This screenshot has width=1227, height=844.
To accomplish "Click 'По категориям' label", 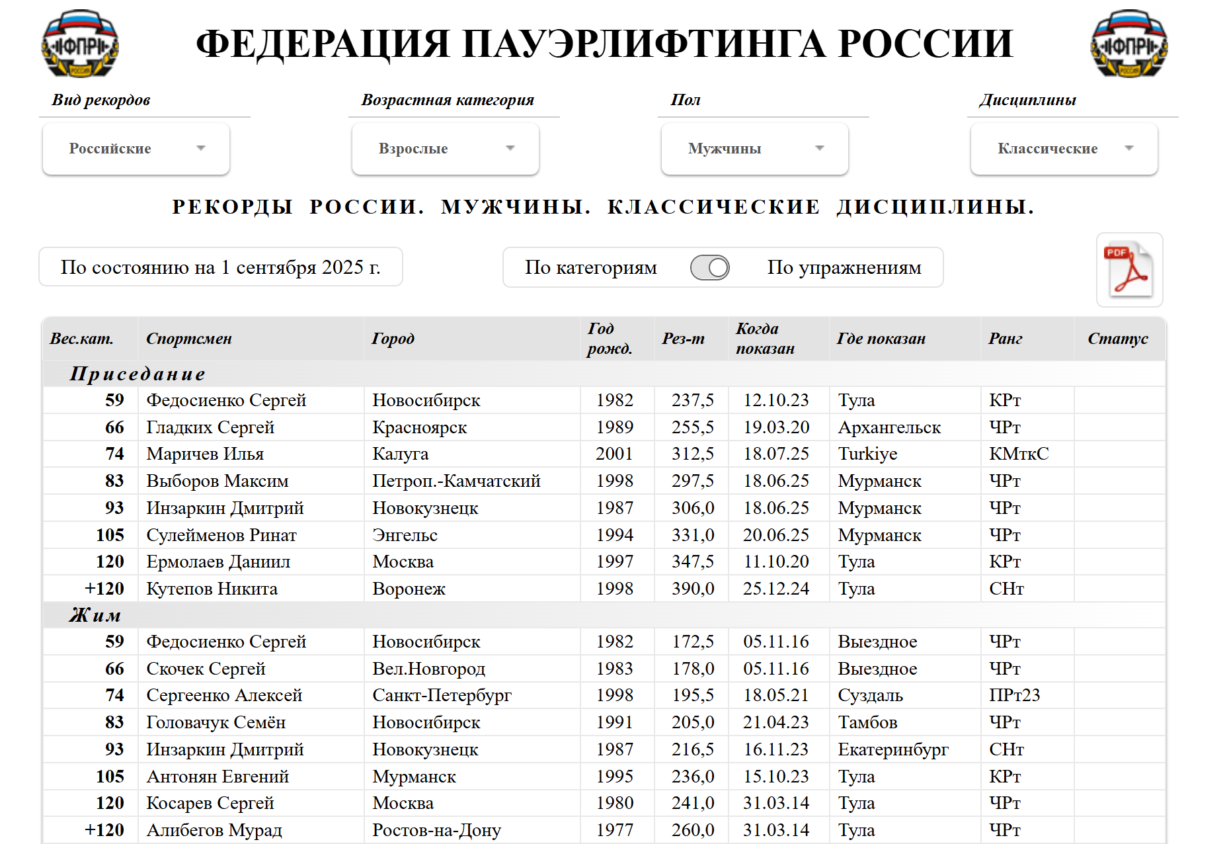I will (590, 268).
